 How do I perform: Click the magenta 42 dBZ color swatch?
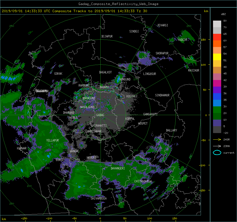click(217, 83)
